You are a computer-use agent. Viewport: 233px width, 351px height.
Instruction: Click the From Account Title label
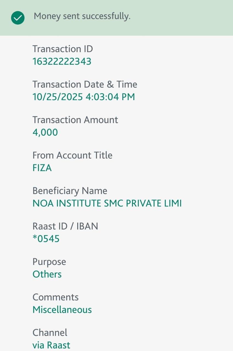73,155
